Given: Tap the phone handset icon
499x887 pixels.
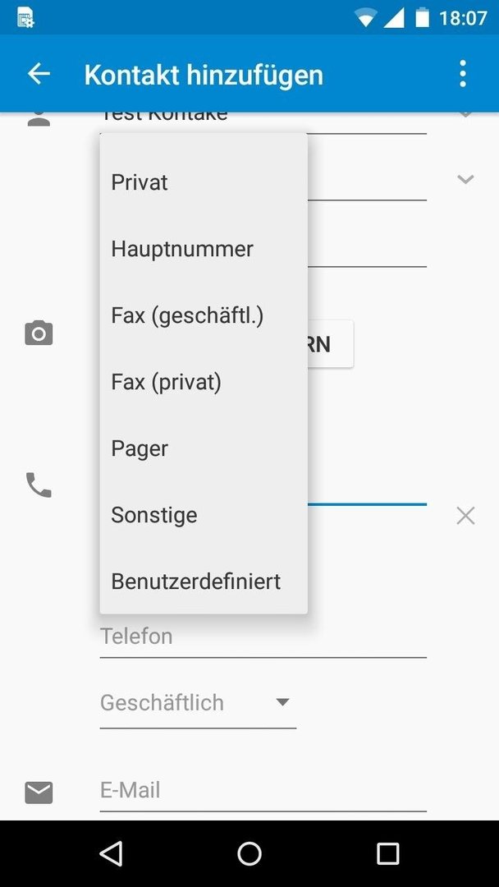Looking at the screenshot, I should click(x=39, y=485).
